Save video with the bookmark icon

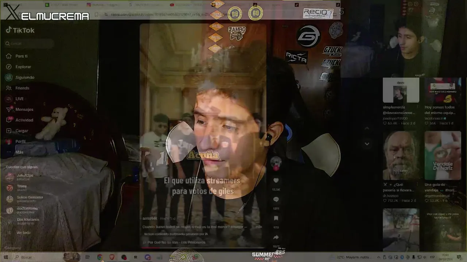click(276, 218)
